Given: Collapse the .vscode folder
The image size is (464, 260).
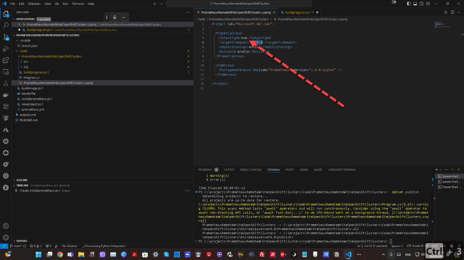Looking at the screenshot, I should (17, 40).
